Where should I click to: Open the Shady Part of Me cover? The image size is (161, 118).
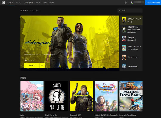coord(57,96)
